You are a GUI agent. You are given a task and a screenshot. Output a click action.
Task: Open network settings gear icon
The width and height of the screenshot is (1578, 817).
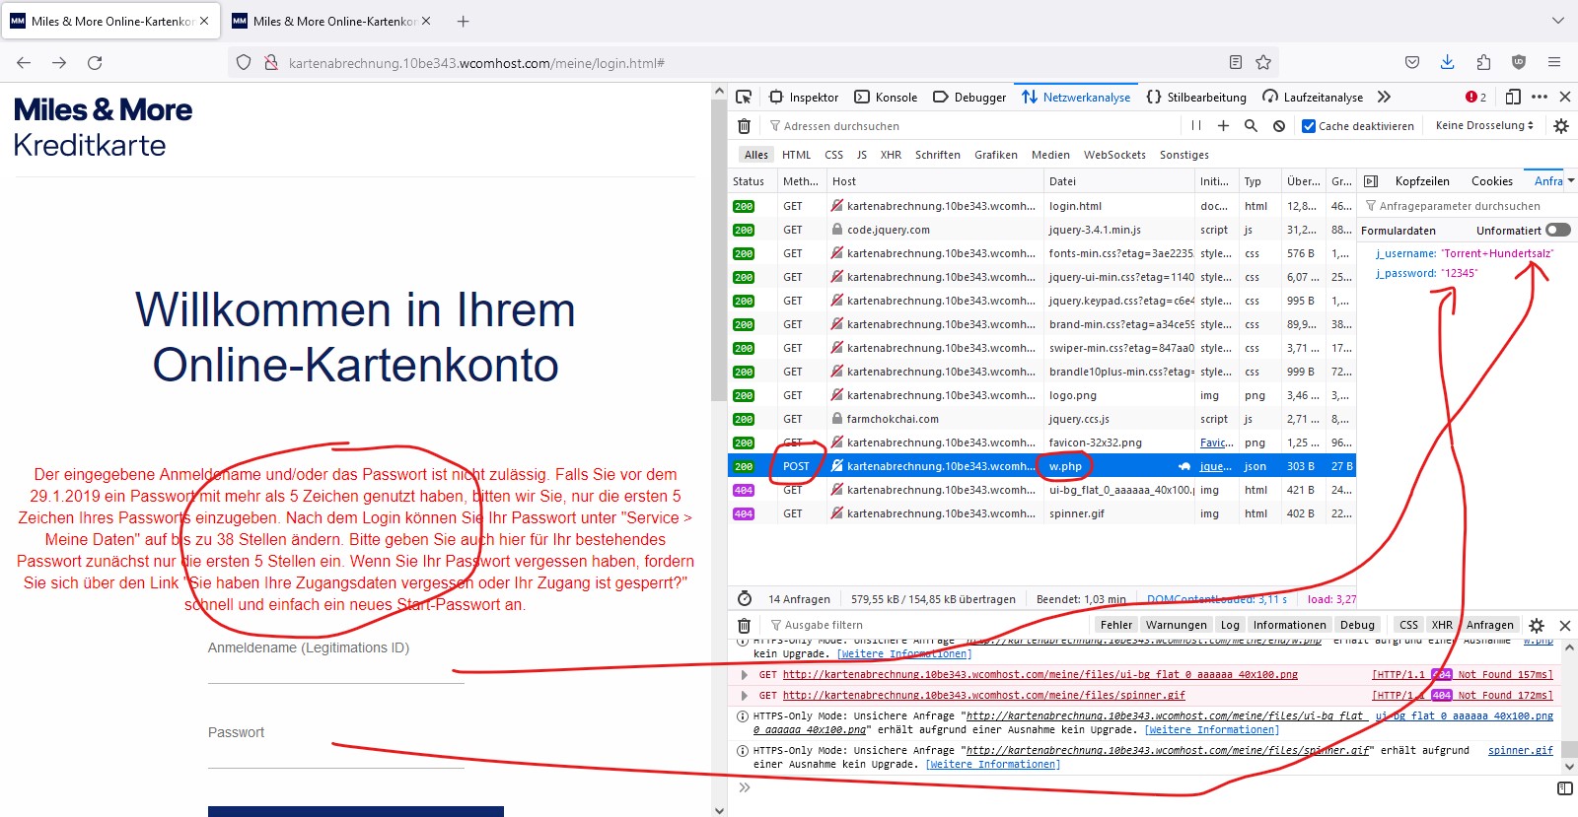(1560, 126)
